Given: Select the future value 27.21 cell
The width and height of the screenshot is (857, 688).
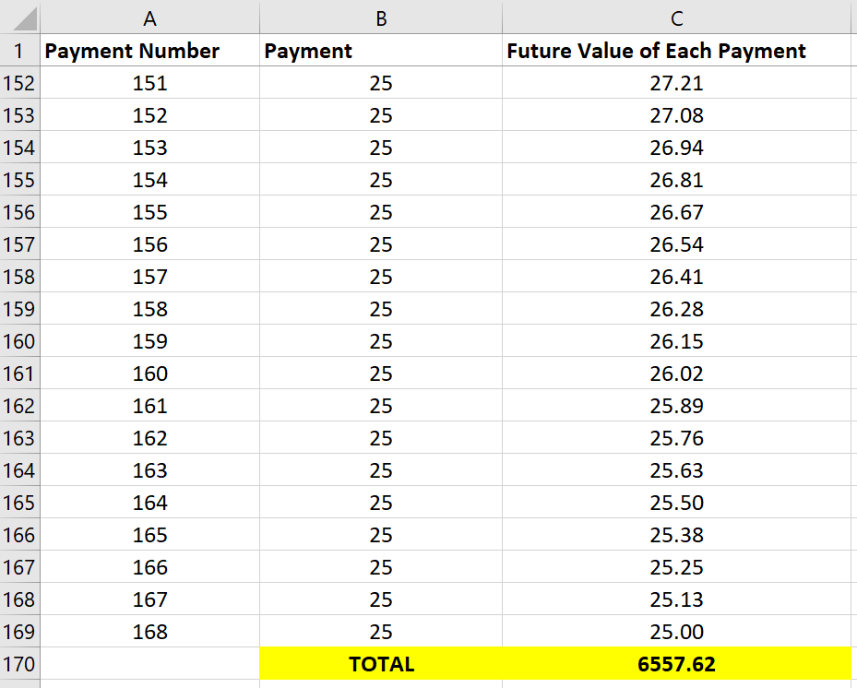Looking at the screenshot, I should [x=676, y=84].
